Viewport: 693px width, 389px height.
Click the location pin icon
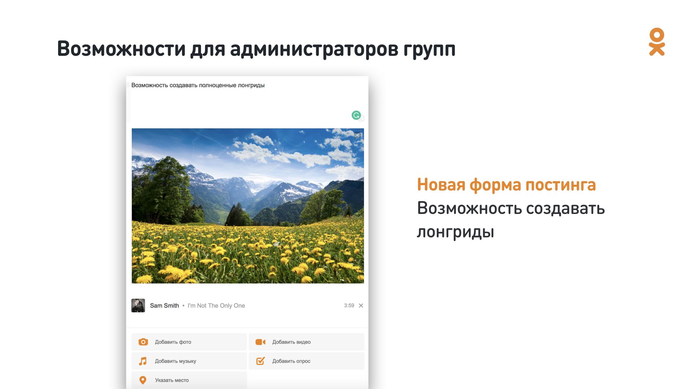click(x=143, y=380)
